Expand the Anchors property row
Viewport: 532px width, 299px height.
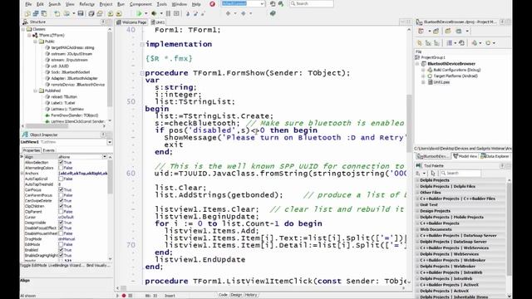pos(22,174)
